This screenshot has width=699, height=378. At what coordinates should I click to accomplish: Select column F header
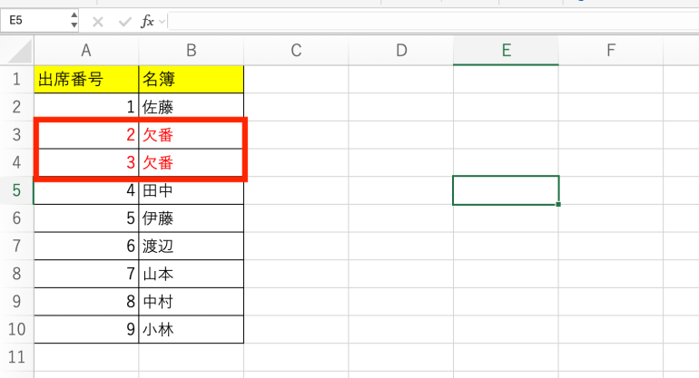pos(611,52)
